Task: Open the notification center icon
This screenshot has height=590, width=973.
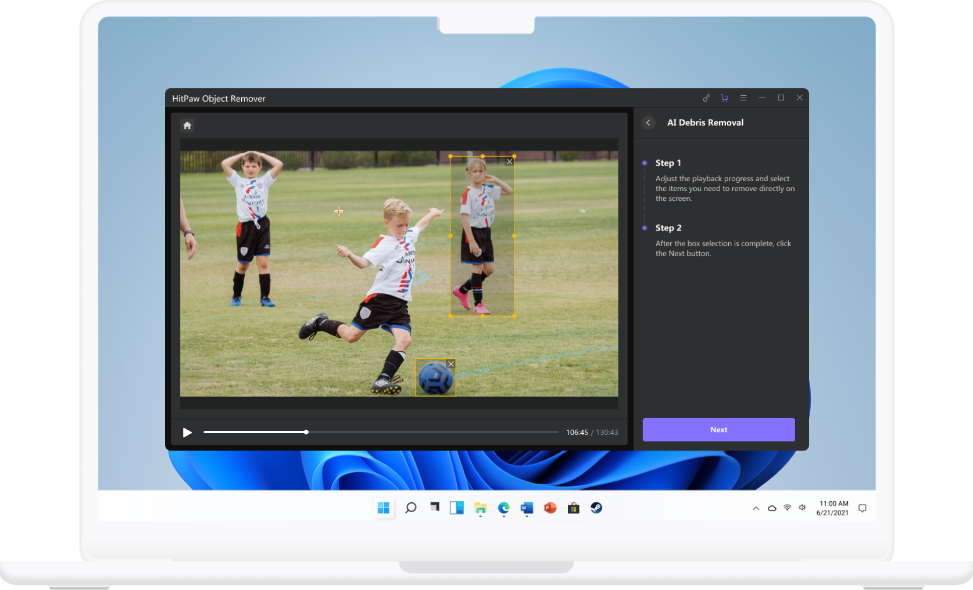Action: coord(863,508)
